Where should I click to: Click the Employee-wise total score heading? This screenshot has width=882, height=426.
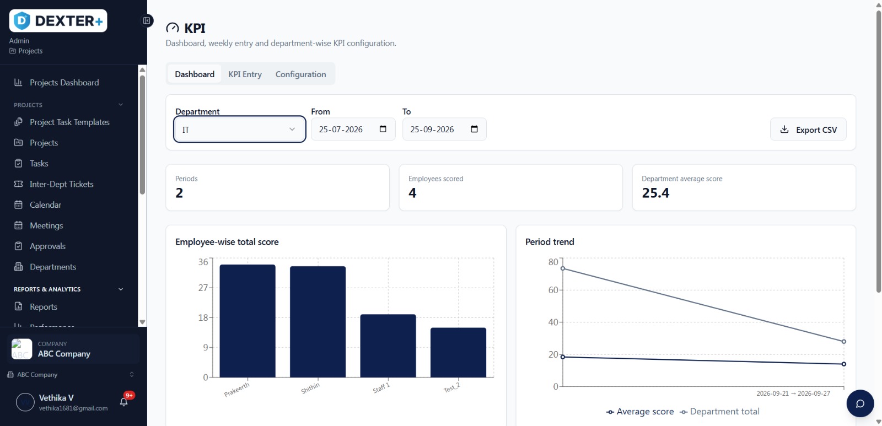[227, 242]
